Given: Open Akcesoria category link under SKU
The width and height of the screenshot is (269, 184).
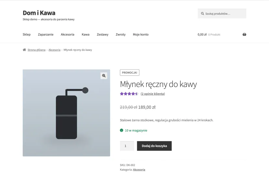Looking at the screenshot, I should (x=139, y=170).
